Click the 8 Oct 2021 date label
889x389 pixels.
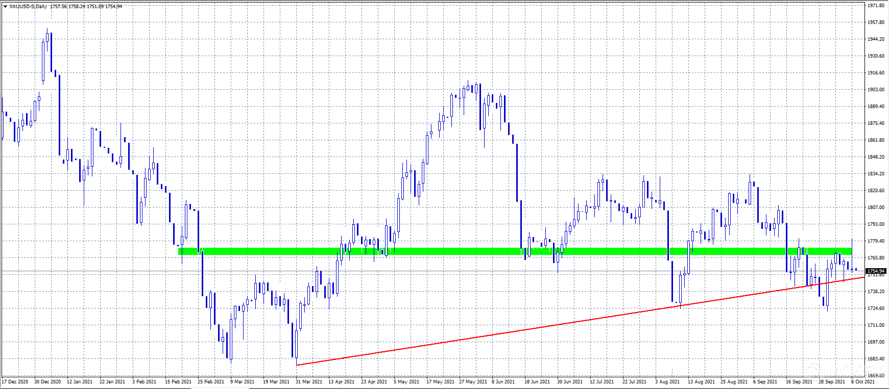click(x=863, y=382)
